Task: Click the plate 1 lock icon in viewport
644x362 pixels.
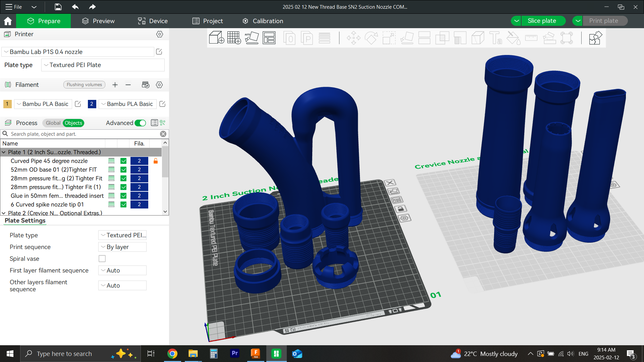Action: click(x=401, y=209)
